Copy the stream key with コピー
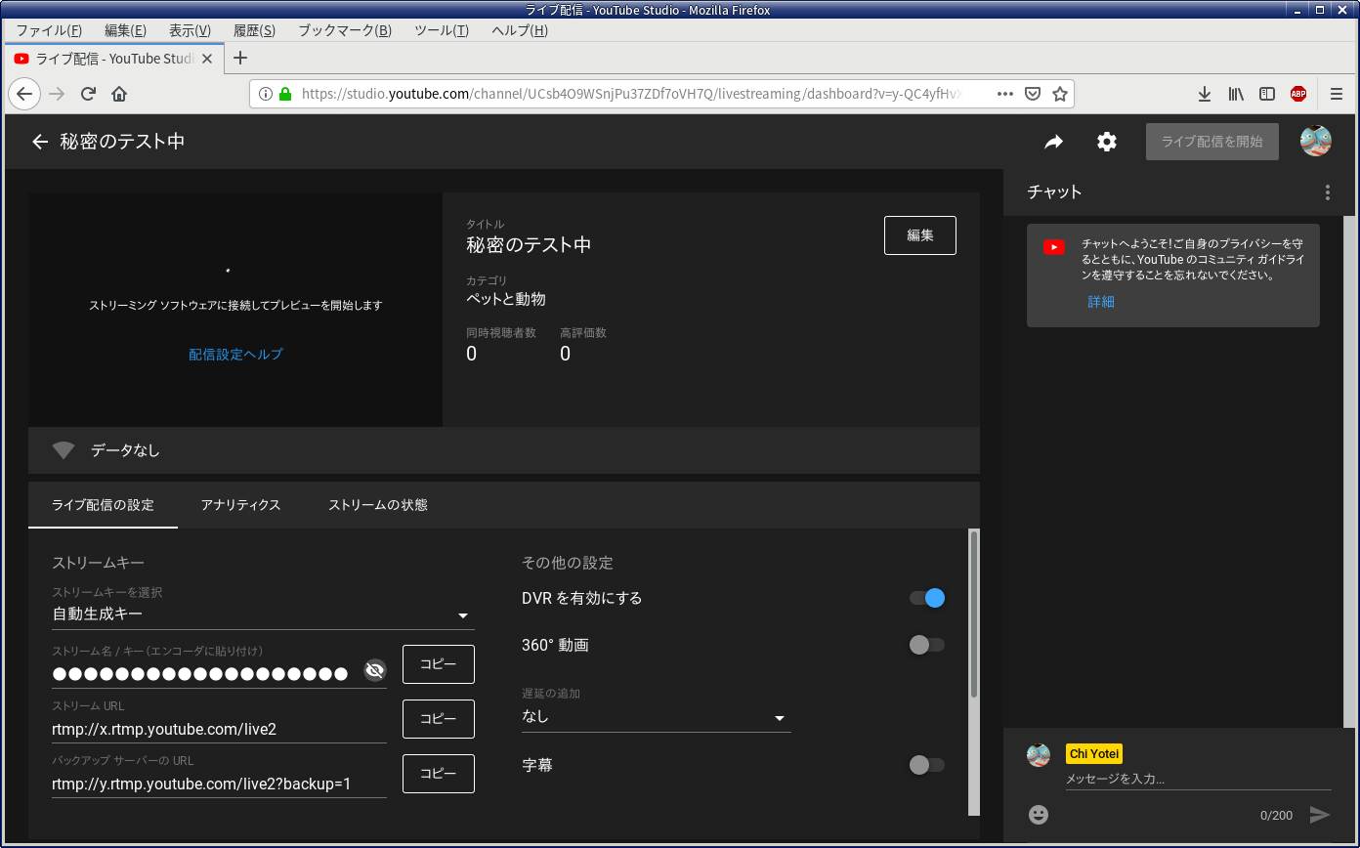This screenshot has height=848, width=1360. 439,664
